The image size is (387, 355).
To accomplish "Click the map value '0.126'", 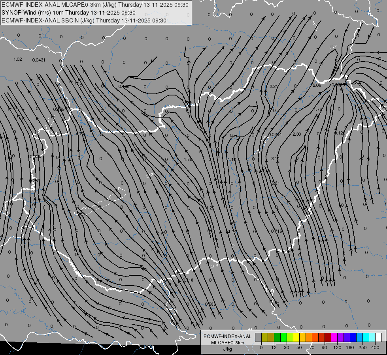I will click(340, 133).
